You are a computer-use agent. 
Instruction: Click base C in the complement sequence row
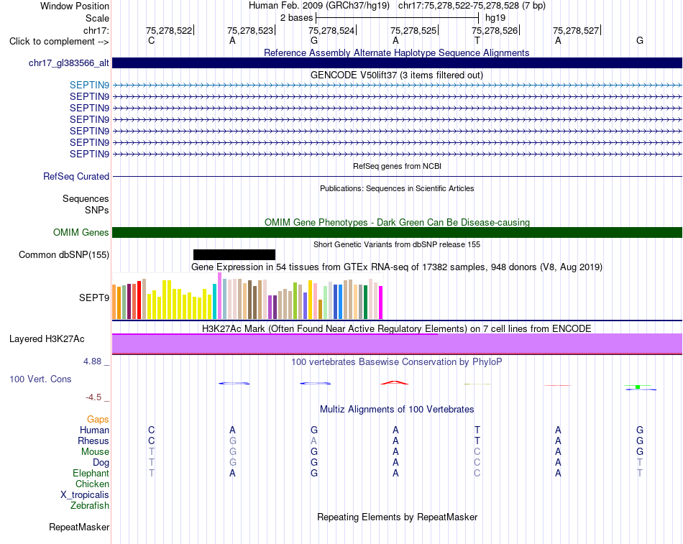tap(151, 40)
